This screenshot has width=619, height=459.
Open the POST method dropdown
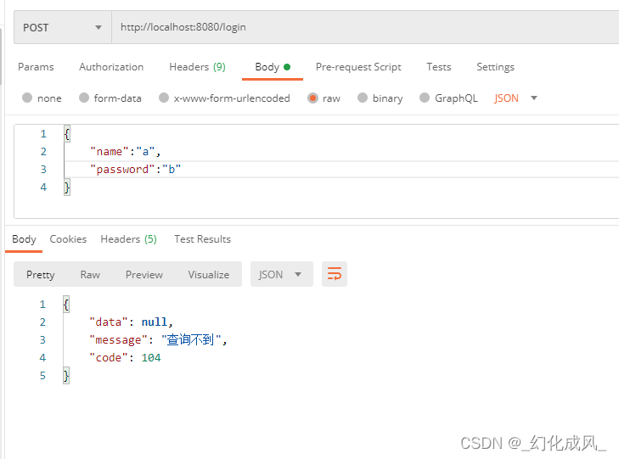63,28
